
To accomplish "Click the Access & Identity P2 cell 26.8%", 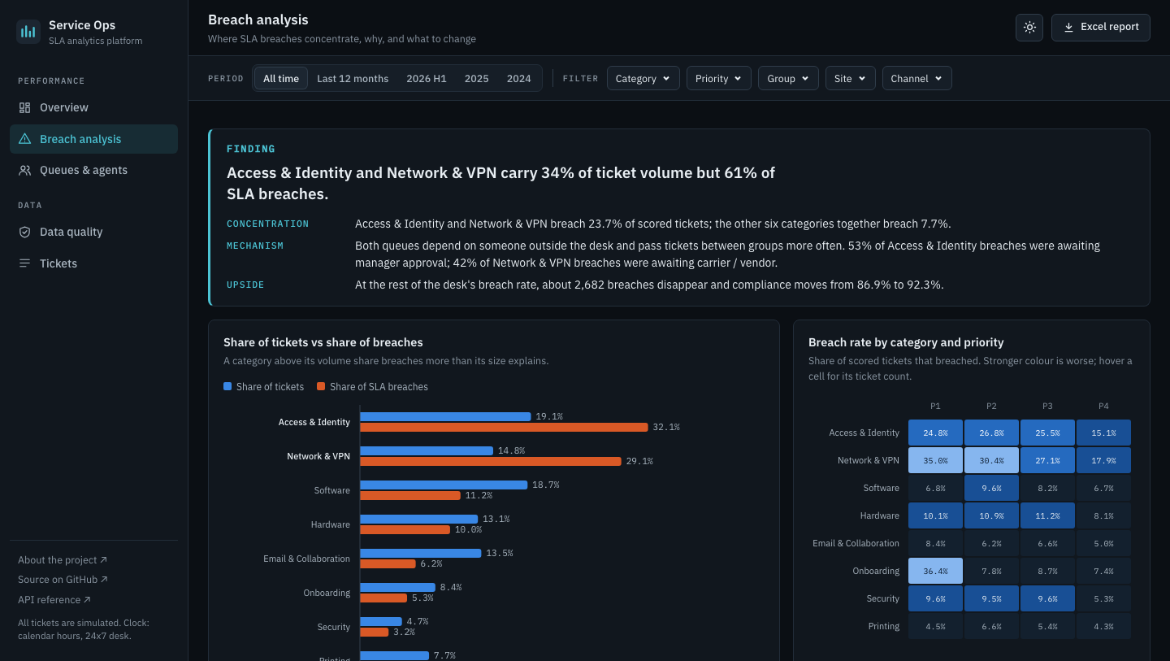I will click(x=991, y=433).
